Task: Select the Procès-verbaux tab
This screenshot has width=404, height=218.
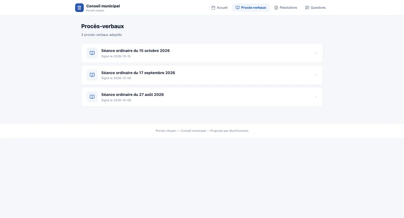Action: [x=251, y=8]
